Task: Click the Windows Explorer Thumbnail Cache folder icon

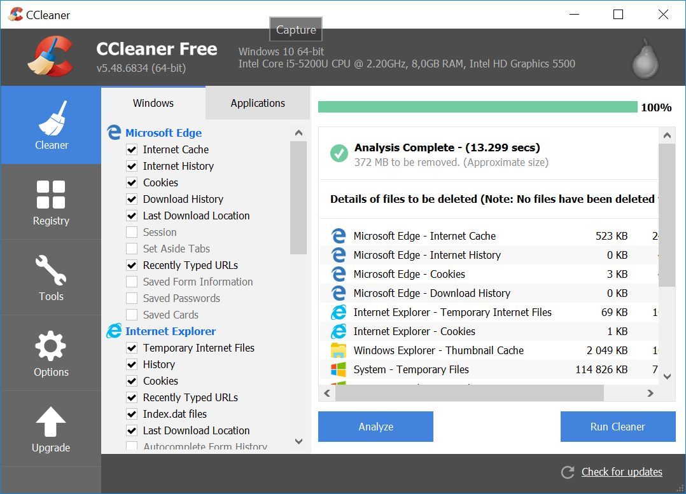Action: tap(338, 350)
